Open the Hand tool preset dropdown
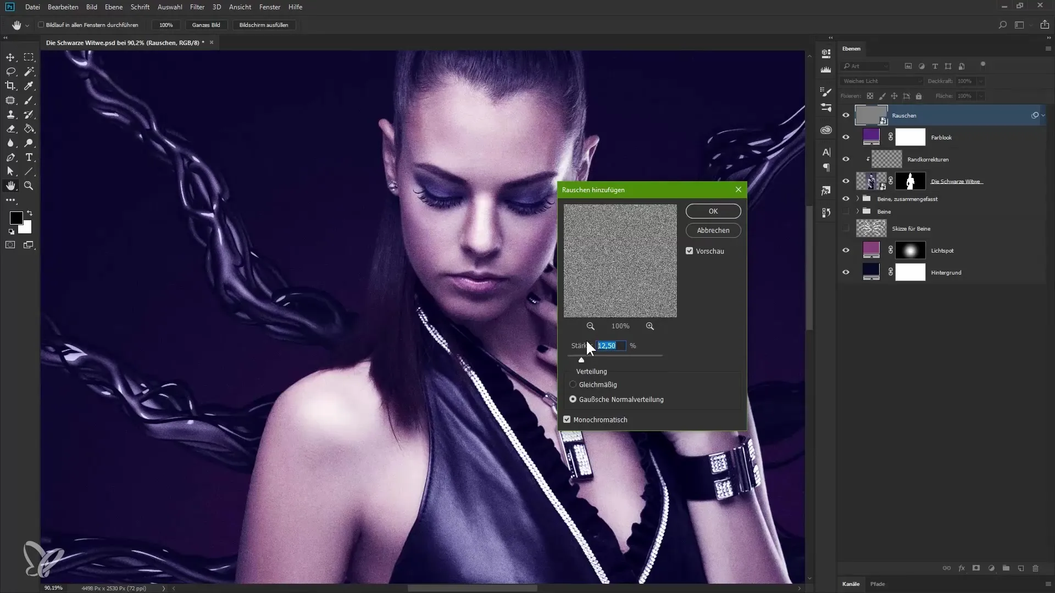 [x=27, y=25]
